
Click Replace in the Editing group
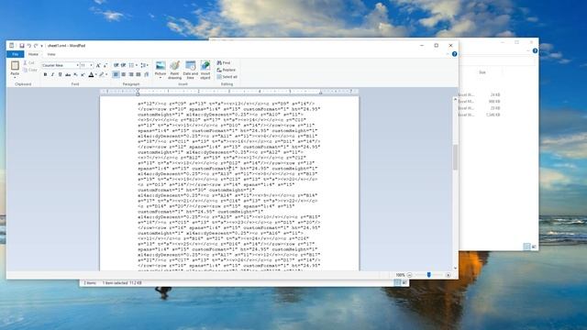tap(227, 70)
